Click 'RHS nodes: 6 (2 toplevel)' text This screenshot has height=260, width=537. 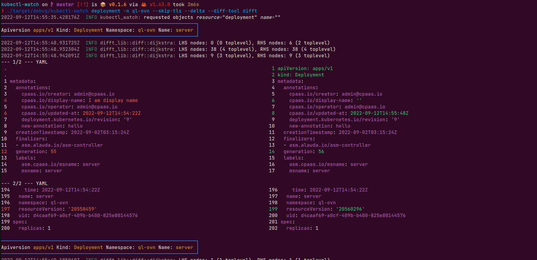[x=294, y=43]
